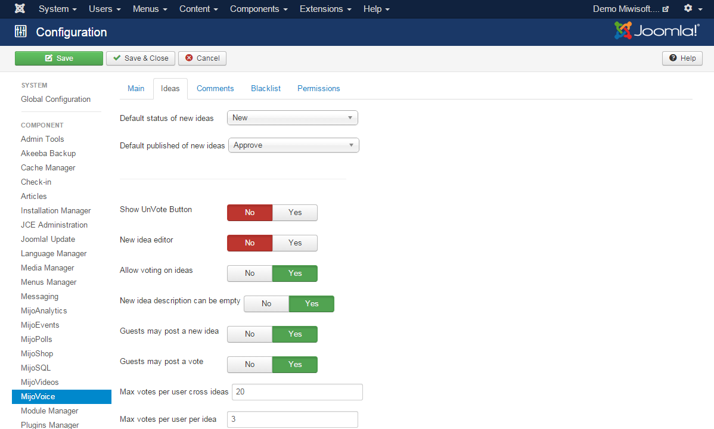Cancel the configuration changes

[x=202, y=58]
